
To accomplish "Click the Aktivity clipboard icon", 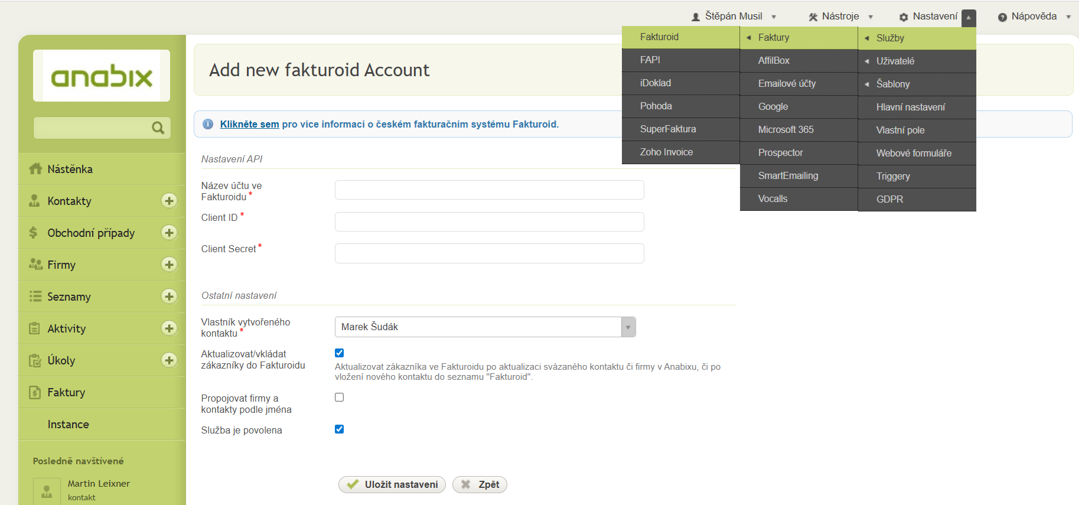I will point(35,328).
